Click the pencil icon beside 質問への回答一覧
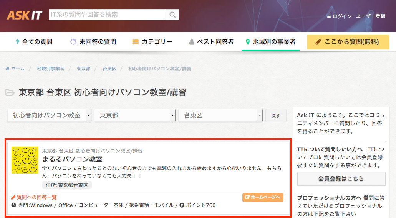 (x=13, y=197)
